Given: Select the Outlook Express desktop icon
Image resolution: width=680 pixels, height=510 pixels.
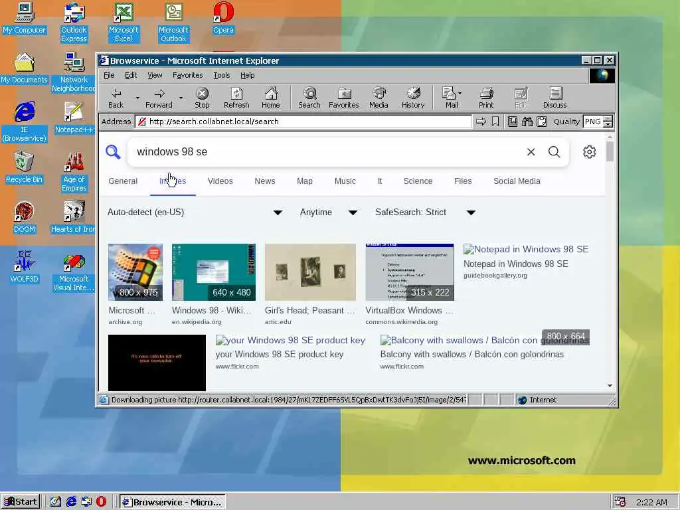Looking at the screenshot, I should click(74, 23).
